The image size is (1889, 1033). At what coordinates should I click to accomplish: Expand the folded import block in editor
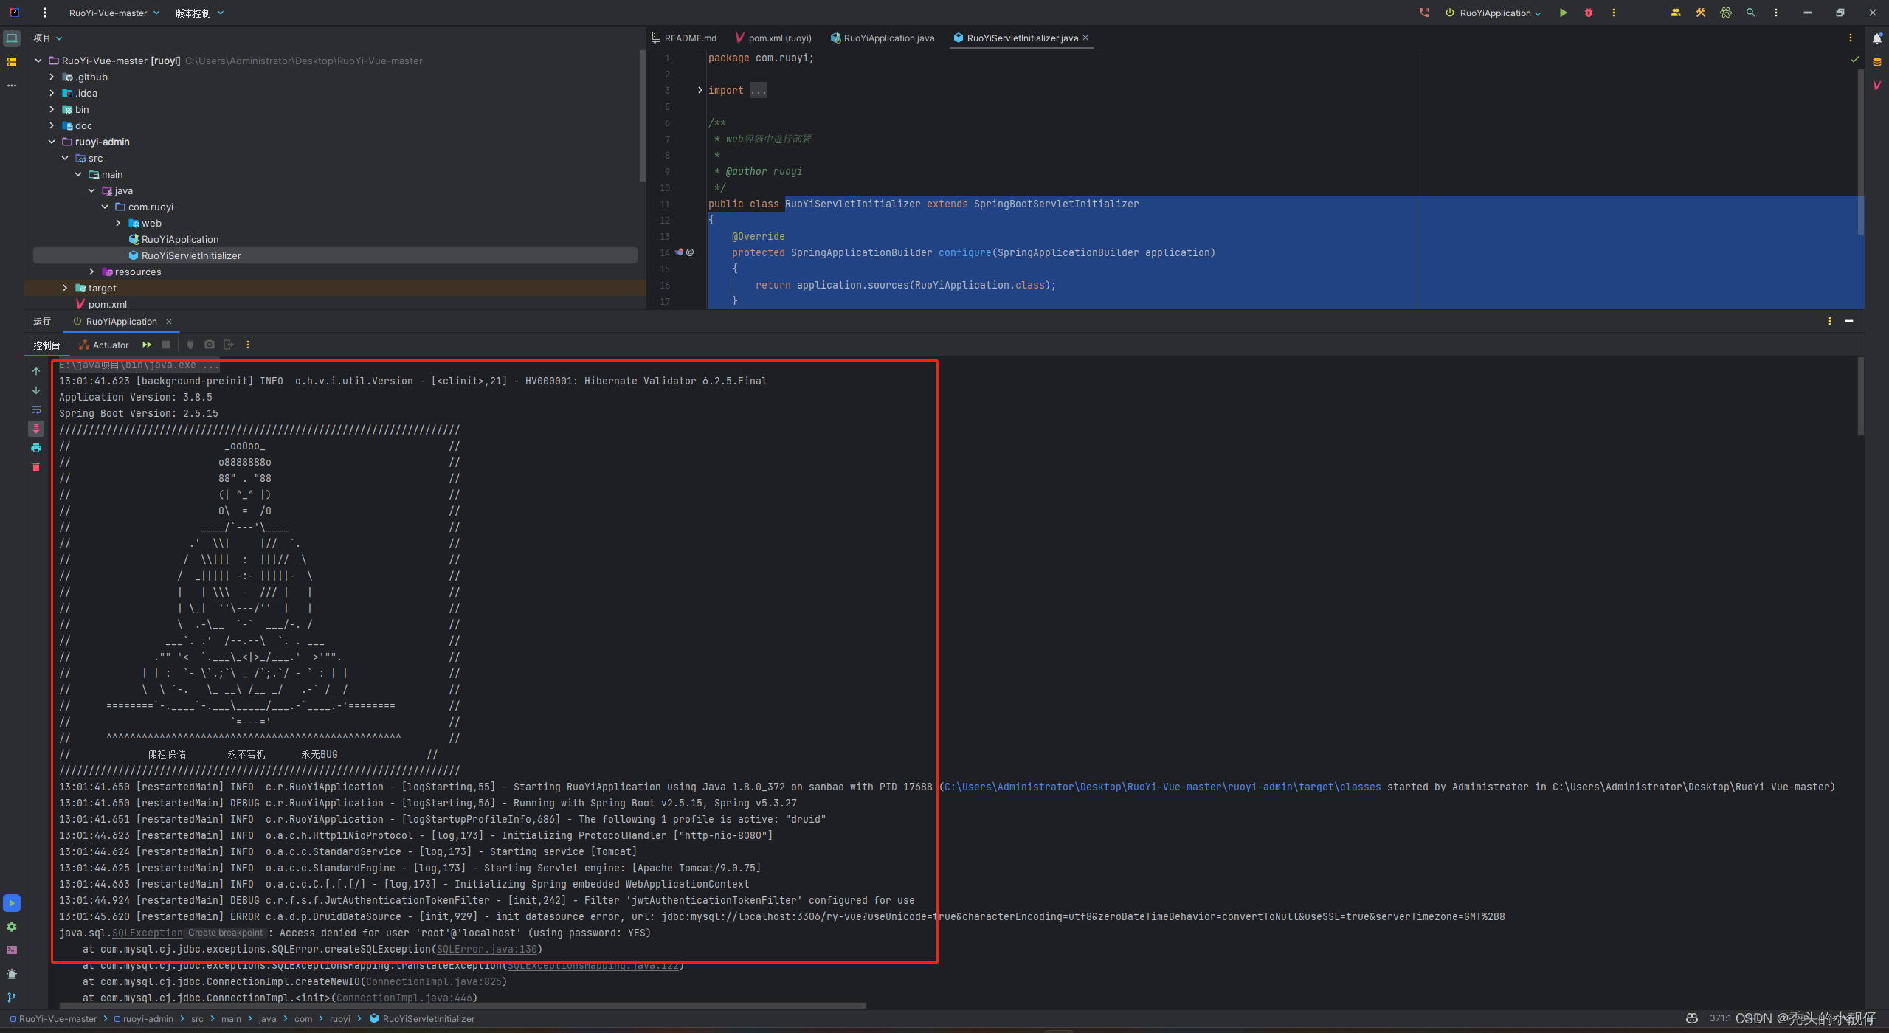point(700,90)
